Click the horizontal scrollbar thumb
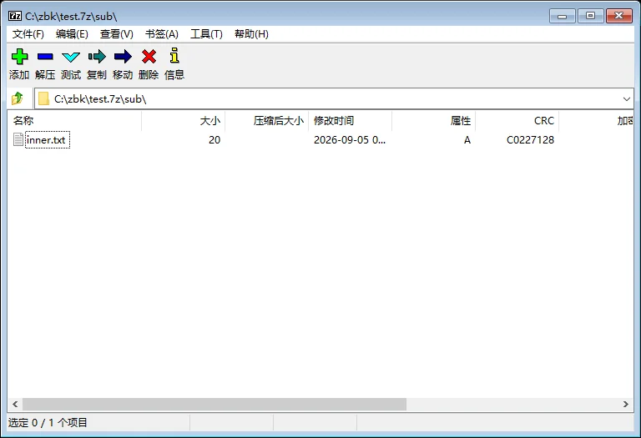Viewport: 641px width, 438px height. 215,404
